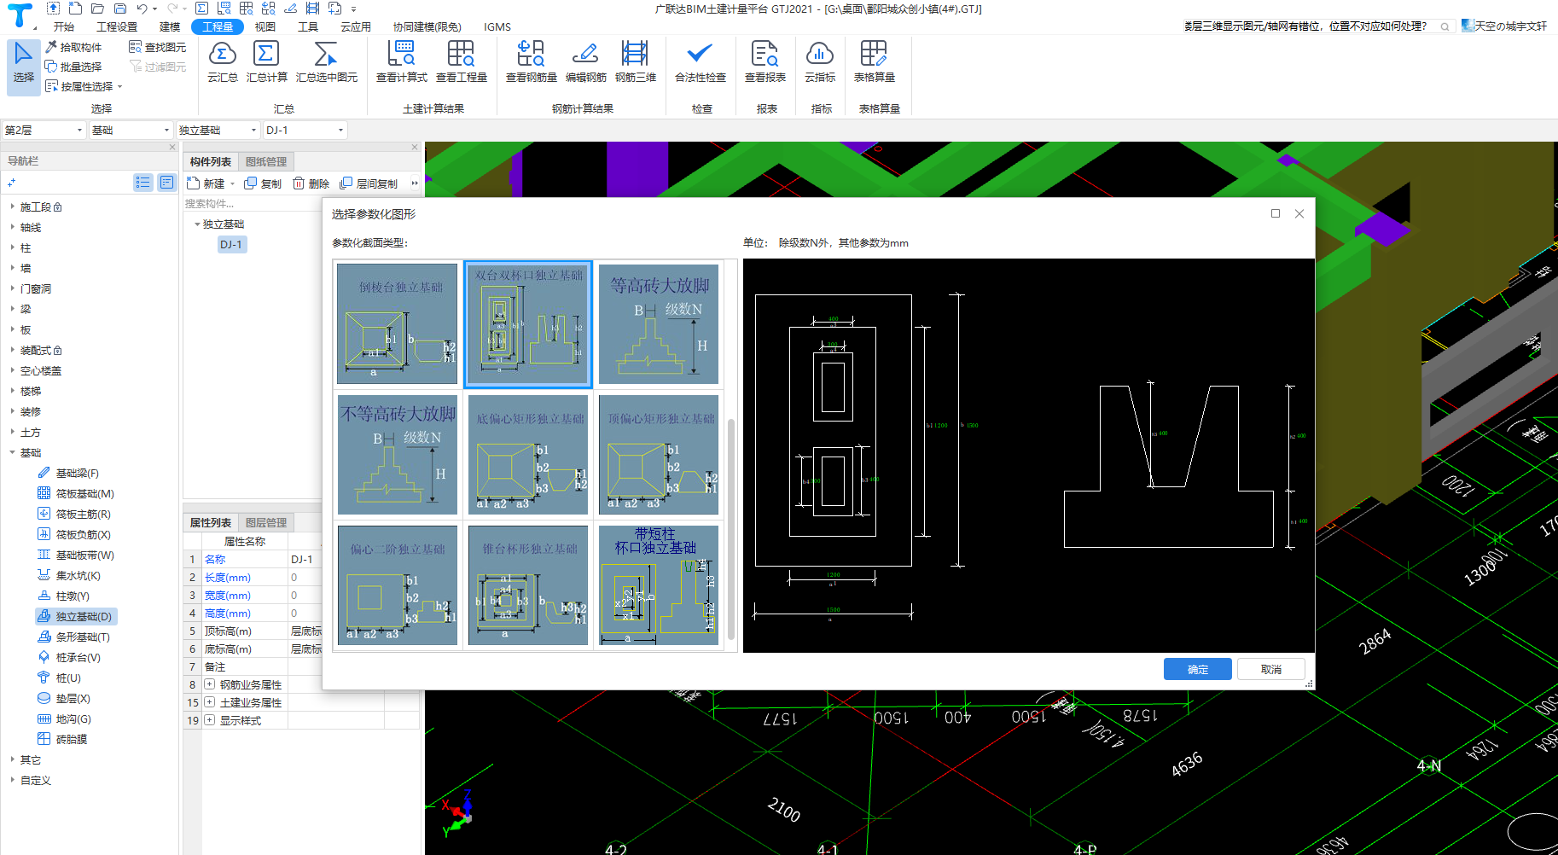Choose 锥台杯形独立基础 thumbnail
This screenshot has height=855, width=1558.
[528, 585]
